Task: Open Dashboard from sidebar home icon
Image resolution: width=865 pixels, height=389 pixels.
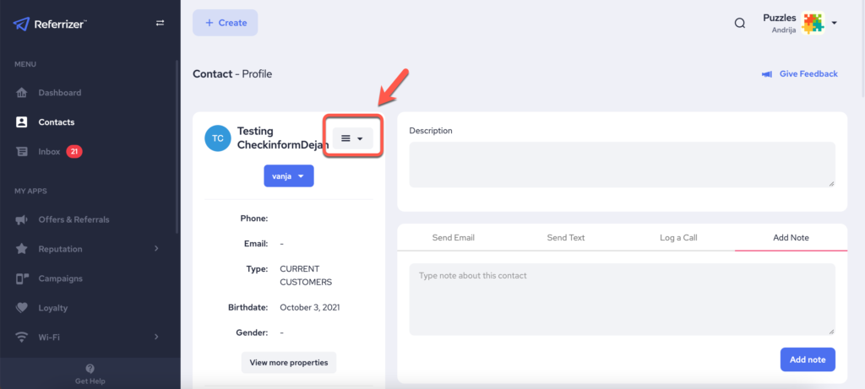Action: (22, 93)
